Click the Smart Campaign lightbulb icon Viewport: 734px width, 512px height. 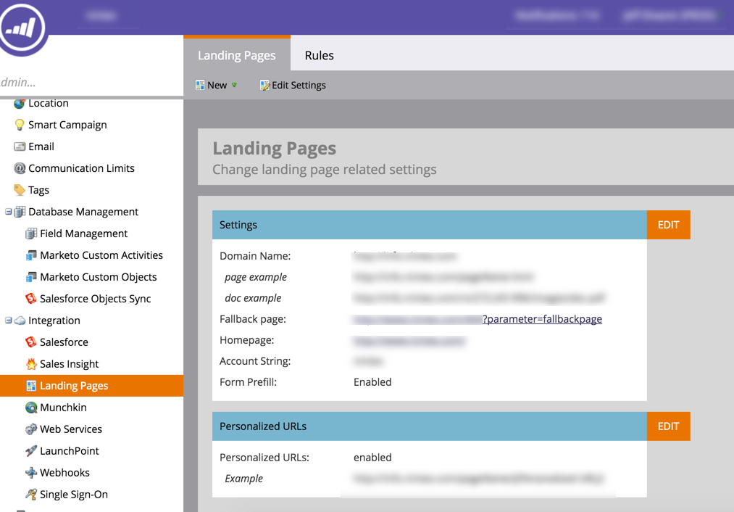pyautogui.click(x=19, y=125)
